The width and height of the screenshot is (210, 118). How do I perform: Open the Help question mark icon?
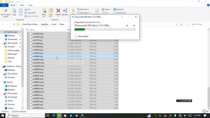pyautogui.click(x=208, y=5)
